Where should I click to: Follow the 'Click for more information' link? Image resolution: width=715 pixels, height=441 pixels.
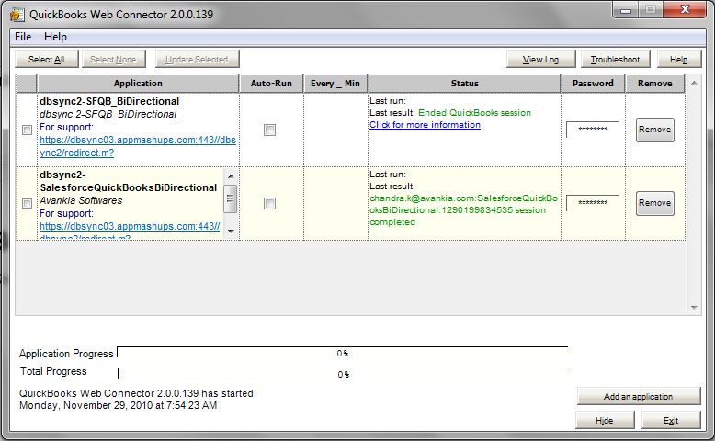[x=425, y=125]
